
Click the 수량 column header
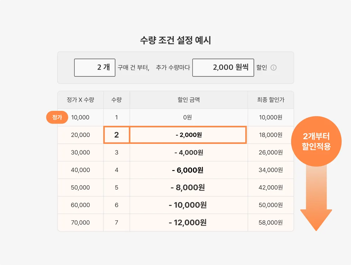coord(117,100)
